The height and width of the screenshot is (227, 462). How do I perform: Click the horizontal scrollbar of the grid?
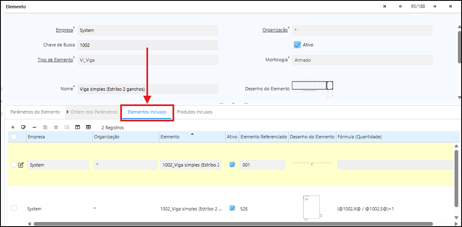coord(232,224)
